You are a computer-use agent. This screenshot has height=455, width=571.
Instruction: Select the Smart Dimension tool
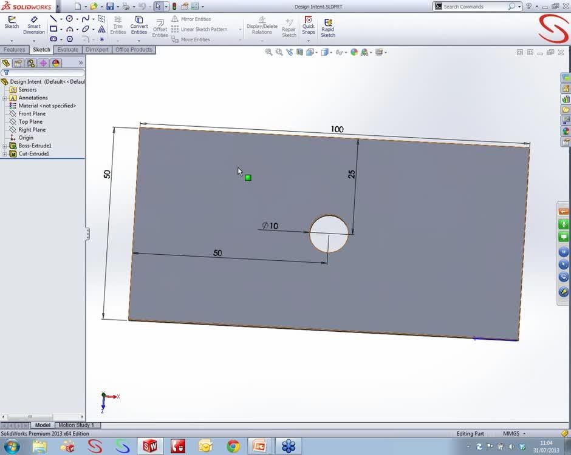[34, 23]
